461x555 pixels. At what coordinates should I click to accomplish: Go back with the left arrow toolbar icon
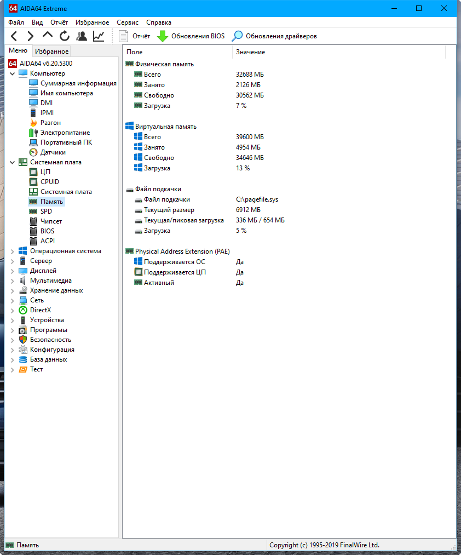(14, 36)
